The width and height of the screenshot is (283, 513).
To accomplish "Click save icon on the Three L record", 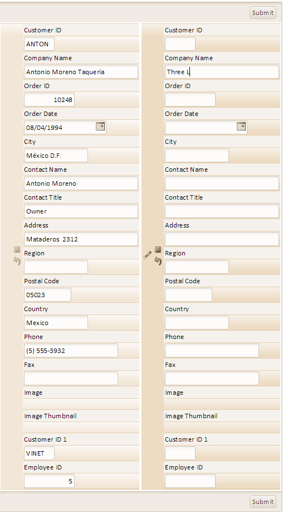I will [158, 250].
